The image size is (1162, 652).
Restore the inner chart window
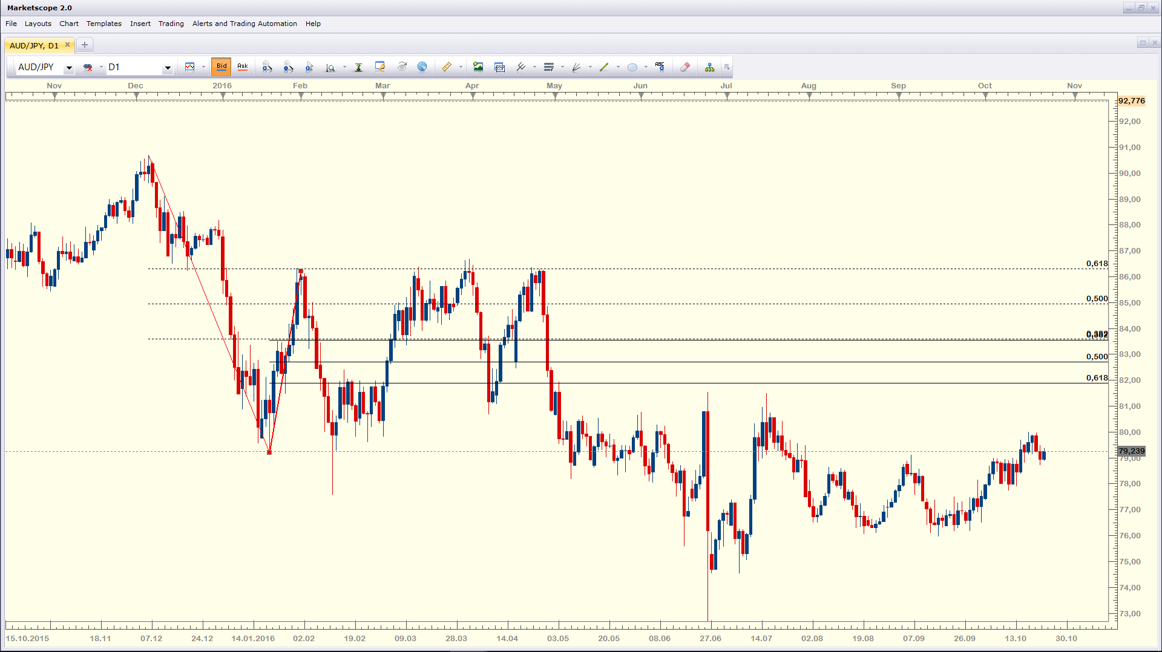tap(1142, 43)
